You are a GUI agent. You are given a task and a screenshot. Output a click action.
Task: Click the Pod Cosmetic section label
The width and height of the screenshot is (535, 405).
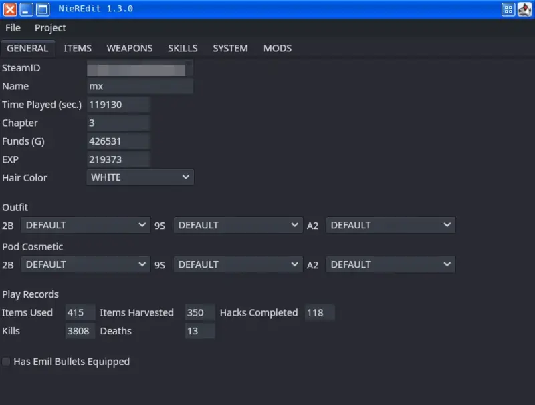point(32,247)
